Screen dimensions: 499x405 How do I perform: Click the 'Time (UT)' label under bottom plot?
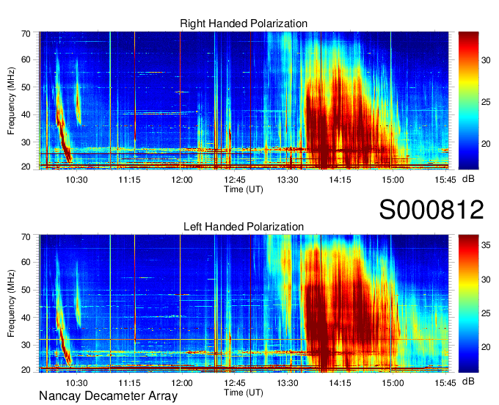[x=244, y=393]
